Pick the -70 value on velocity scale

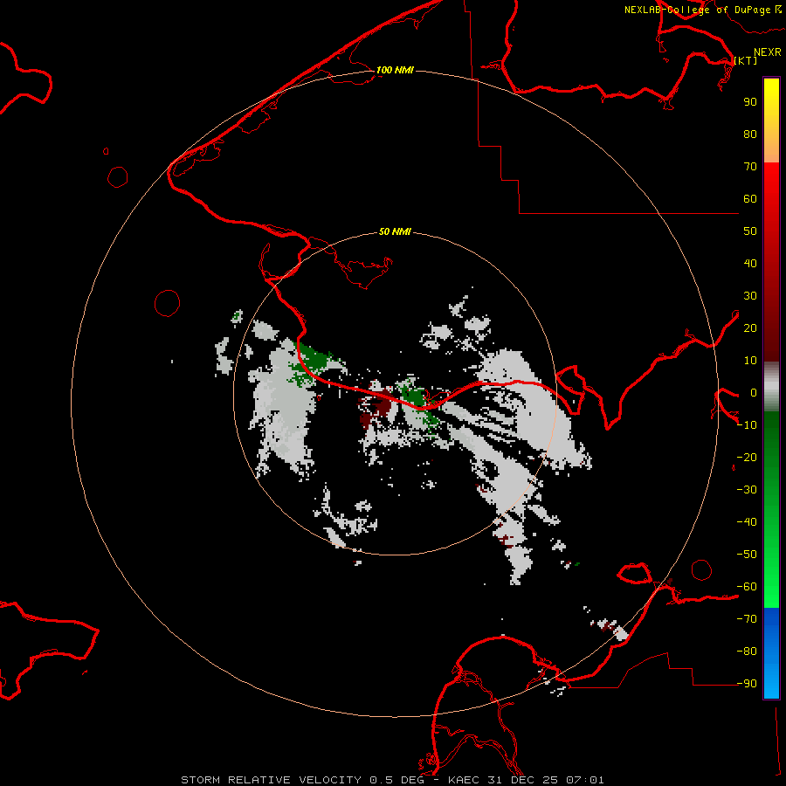click(747, 619)
